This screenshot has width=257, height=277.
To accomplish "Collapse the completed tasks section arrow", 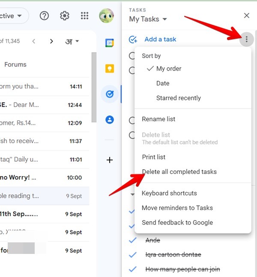I will pyautogui.click(x=132, y=194).
